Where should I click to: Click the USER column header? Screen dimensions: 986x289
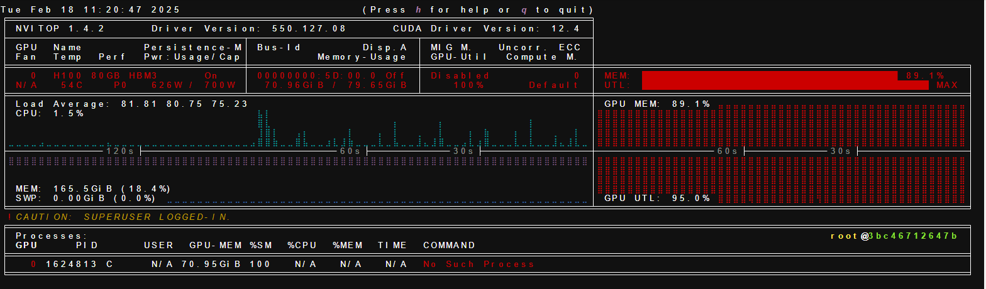coord(158,246)
